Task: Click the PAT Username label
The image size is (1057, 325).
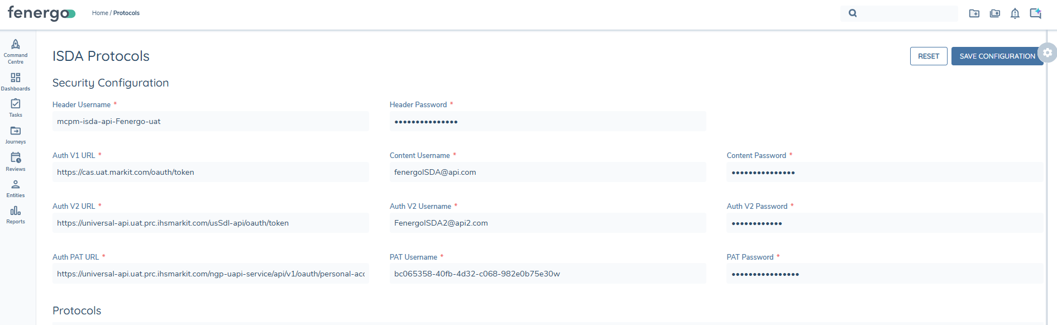Action: (413, 257)
